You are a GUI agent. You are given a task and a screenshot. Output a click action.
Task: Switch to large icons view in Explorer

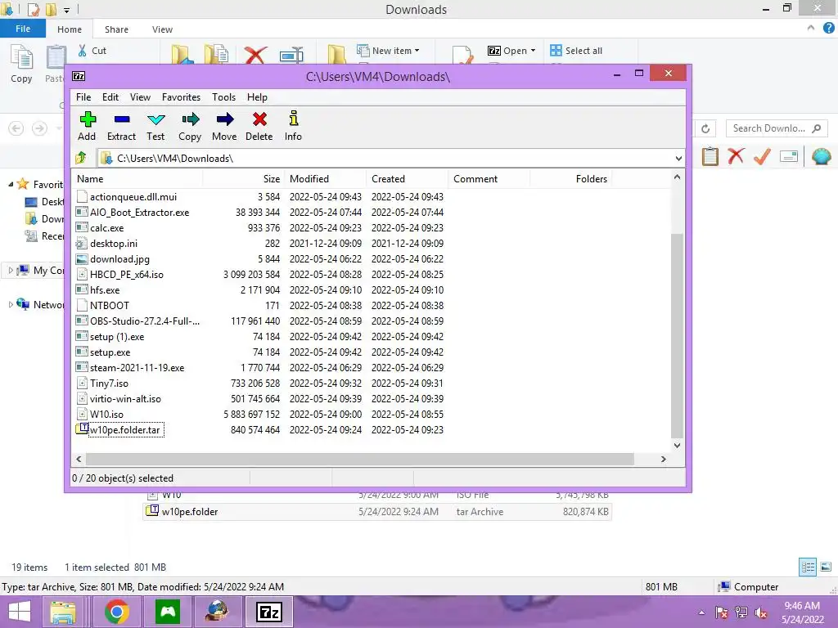point(826,567)
